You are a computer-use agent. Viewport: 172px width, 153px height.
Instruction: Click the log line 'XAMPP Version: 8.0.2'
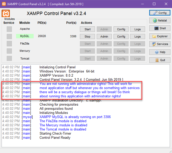pyautogui.click(x=56, y=75)
